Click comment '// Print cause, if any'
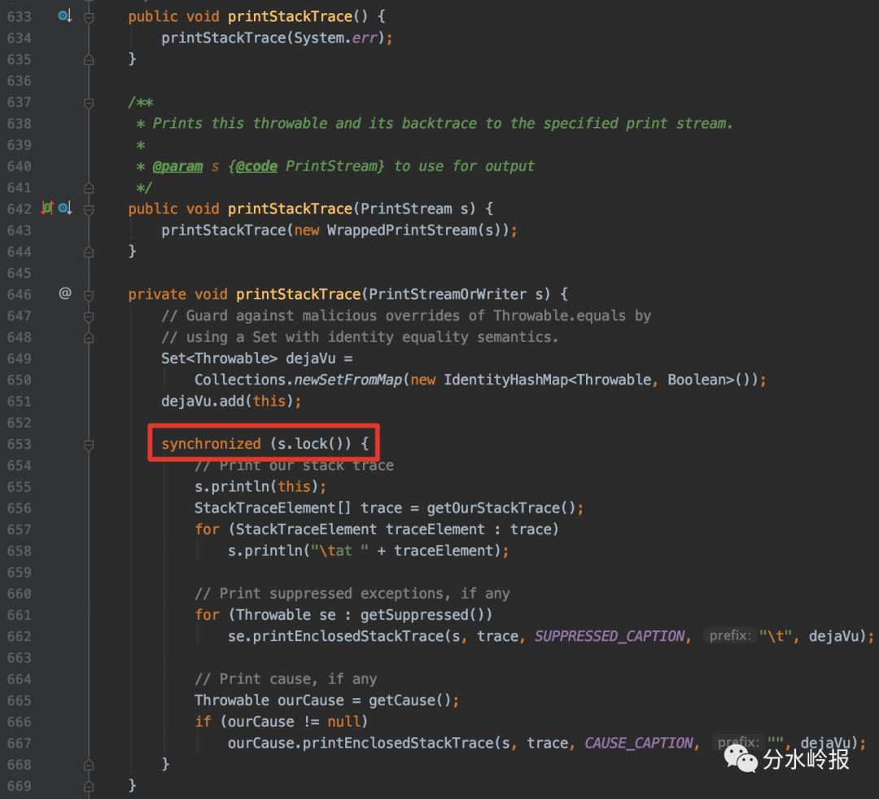Viewport: 879px width, 799px height. pos(286,679)
